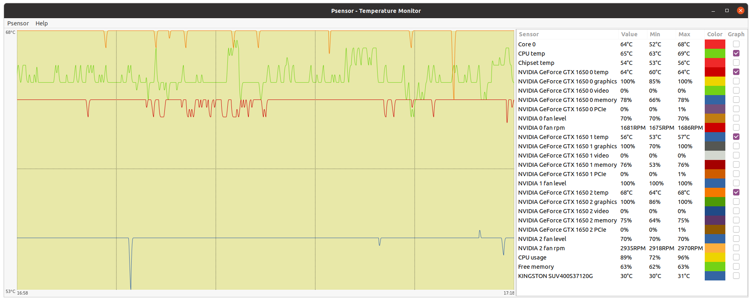Open the Help menu
Viewport: 752px width, 301px height.
42,23
